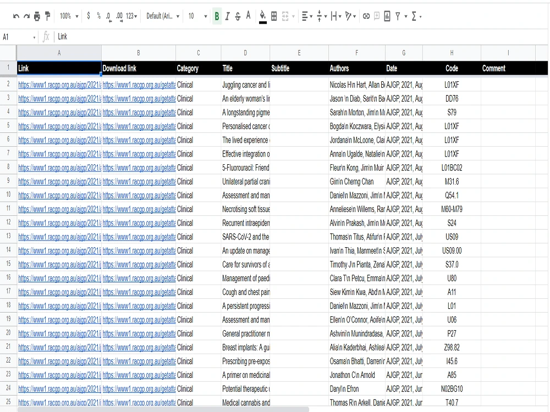Screen dimensions: 550x412
Task: Toggle Bold formatting
Action: point(217,16)
